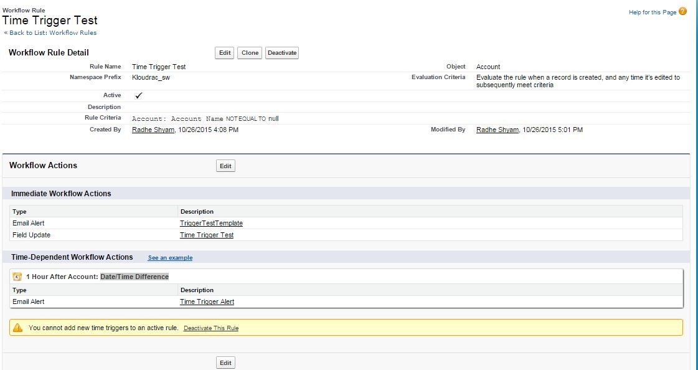
Task: Toggle the Active checkmark
Action: (x=138, y=95)
